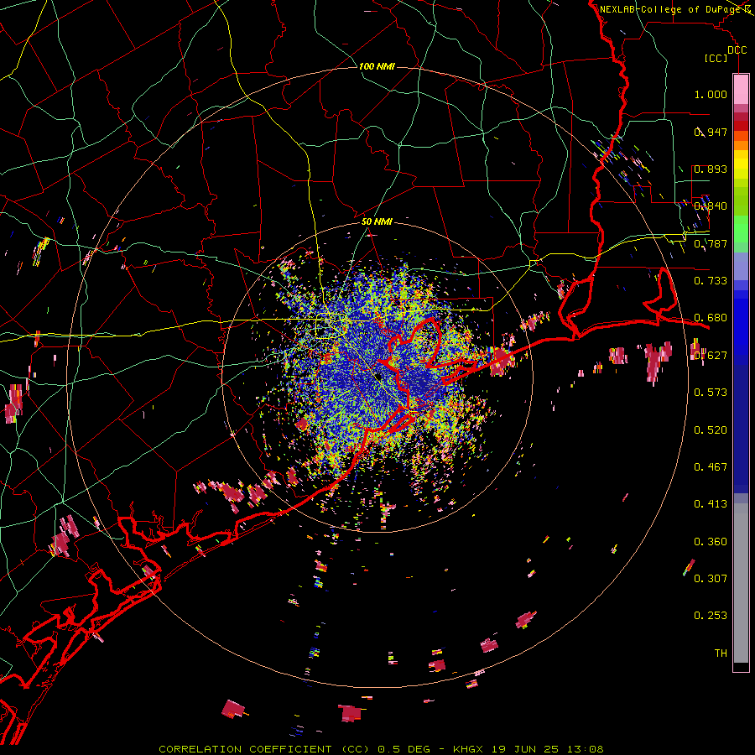This screenshot has width=755, height=755.
Task: Click the "TH" threshold label on legend
Action: tap(721, 653)
